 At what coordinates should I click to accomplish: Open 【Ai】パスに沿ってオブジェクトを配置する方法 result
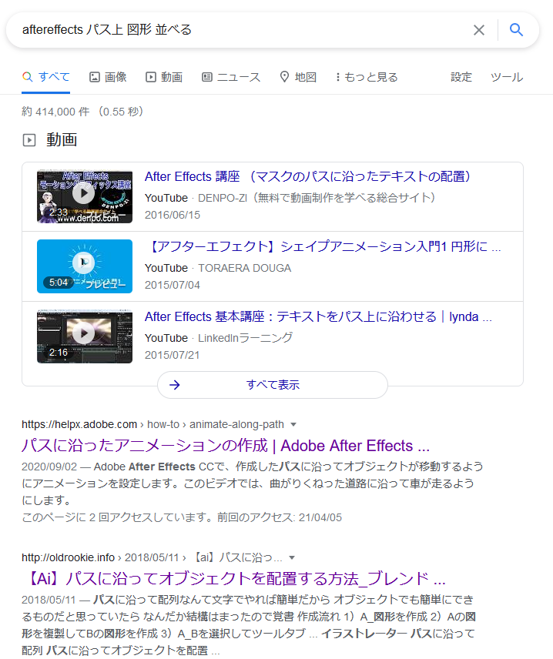233,579
